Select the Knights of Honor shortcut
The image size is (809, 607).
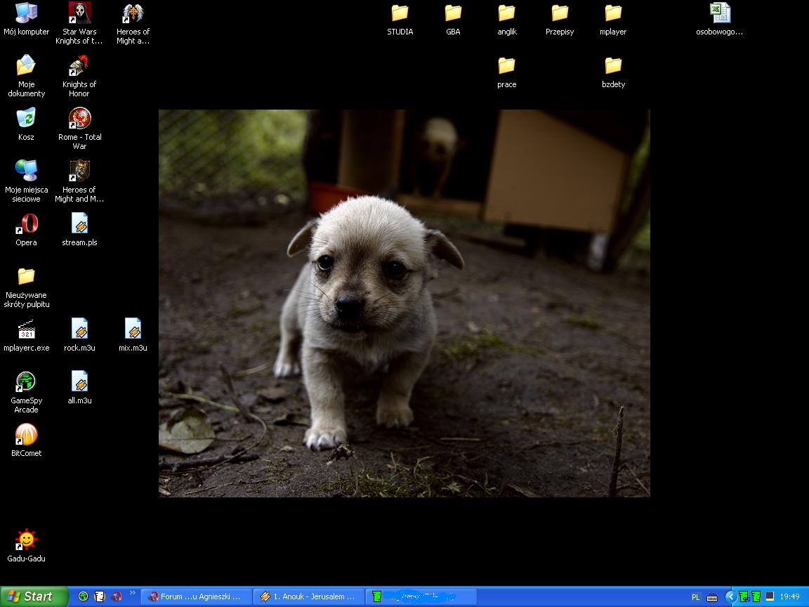(79, 66)
